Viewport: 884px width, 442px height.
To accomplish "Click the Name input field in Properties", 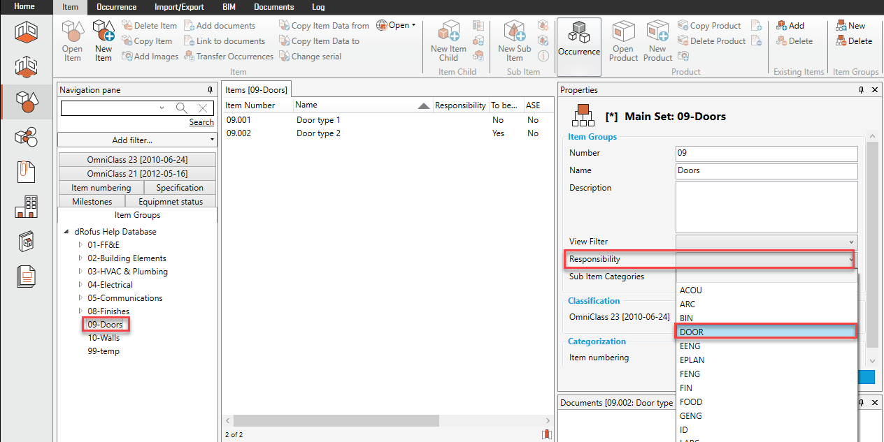I will click(x=766, y=171).
